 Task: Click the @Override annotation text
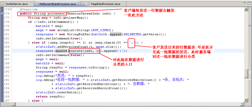click(x=29, y=9)
